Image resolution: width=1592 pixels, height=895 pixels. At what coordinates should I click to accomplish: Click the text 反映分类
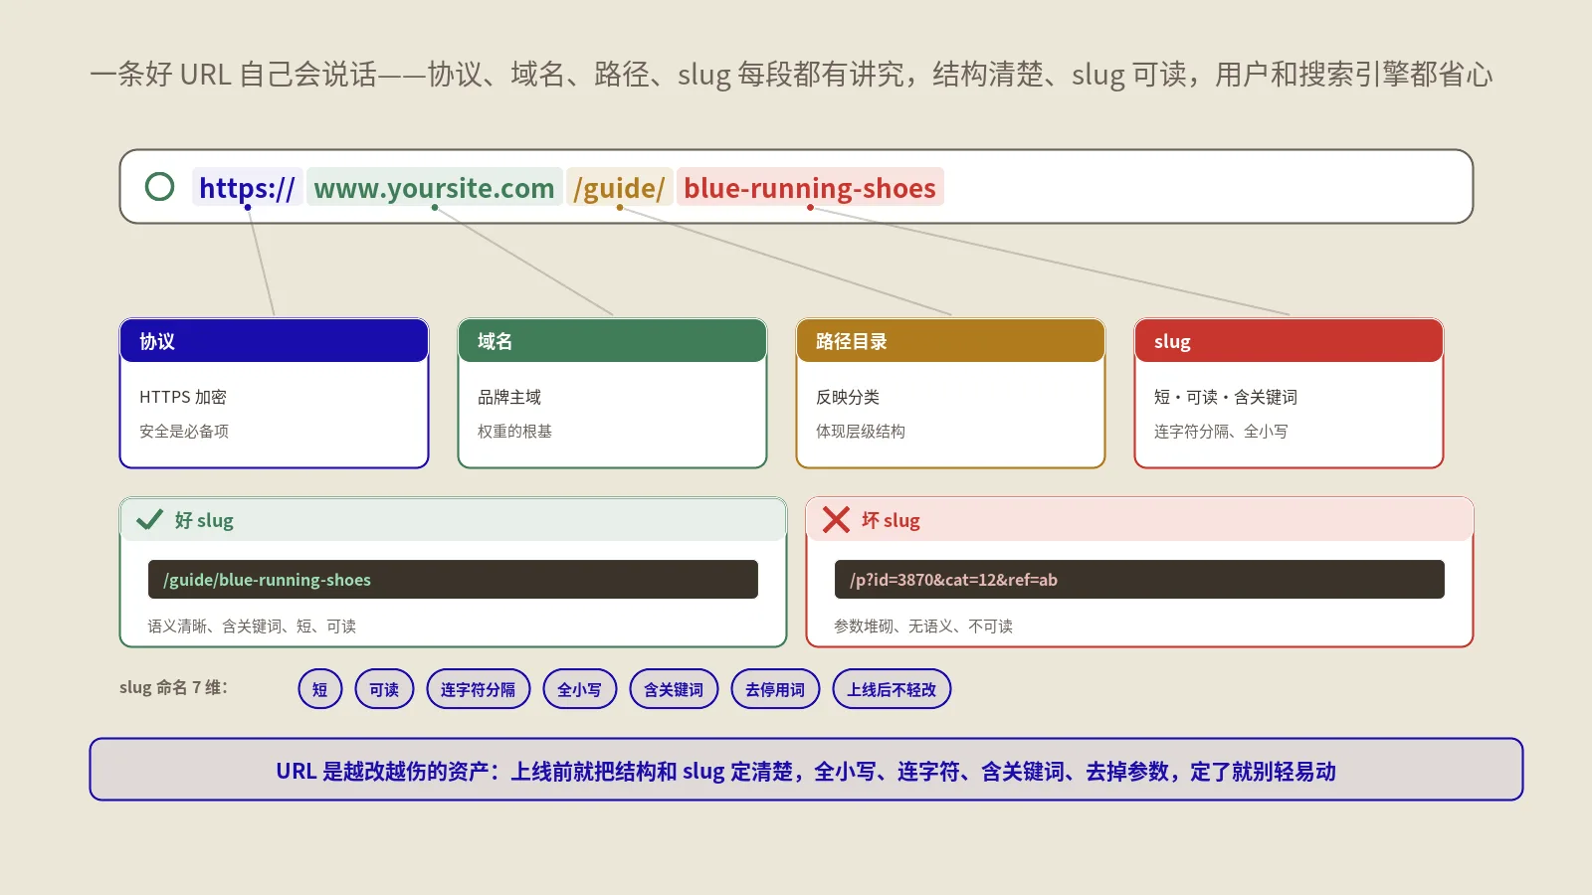[x=848, y=397]
